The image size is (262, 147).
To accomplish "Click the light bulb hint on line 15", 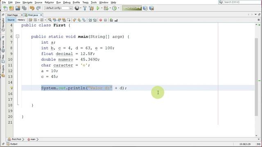I will tap(11, 88).
